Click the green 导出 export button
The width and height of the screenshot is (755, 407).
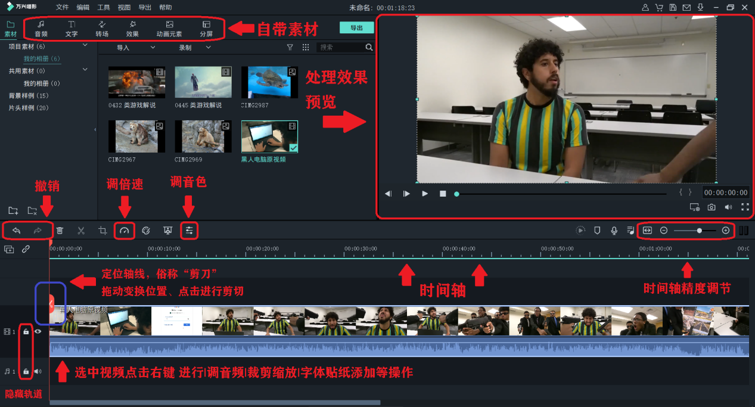click(356, 27)
